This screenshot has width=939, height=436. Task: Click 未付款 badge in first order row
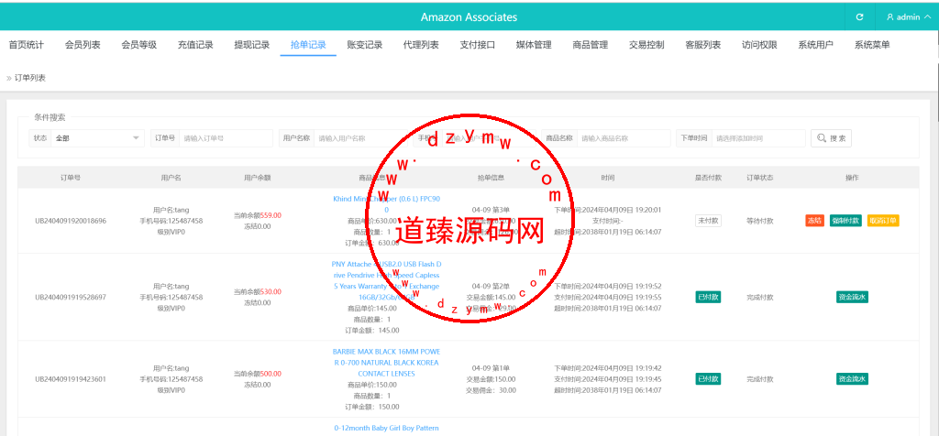click(x=708, y=221)
